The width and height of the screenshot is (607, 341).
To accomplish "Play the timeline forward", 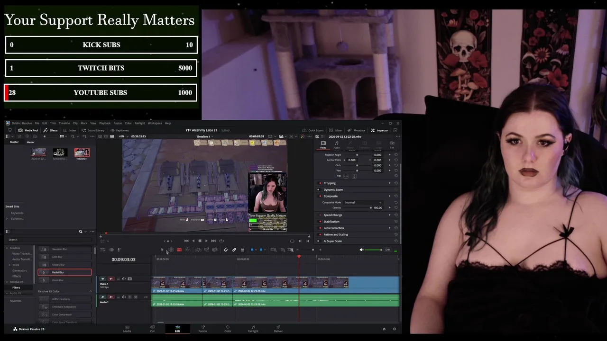I will (206, 241).
